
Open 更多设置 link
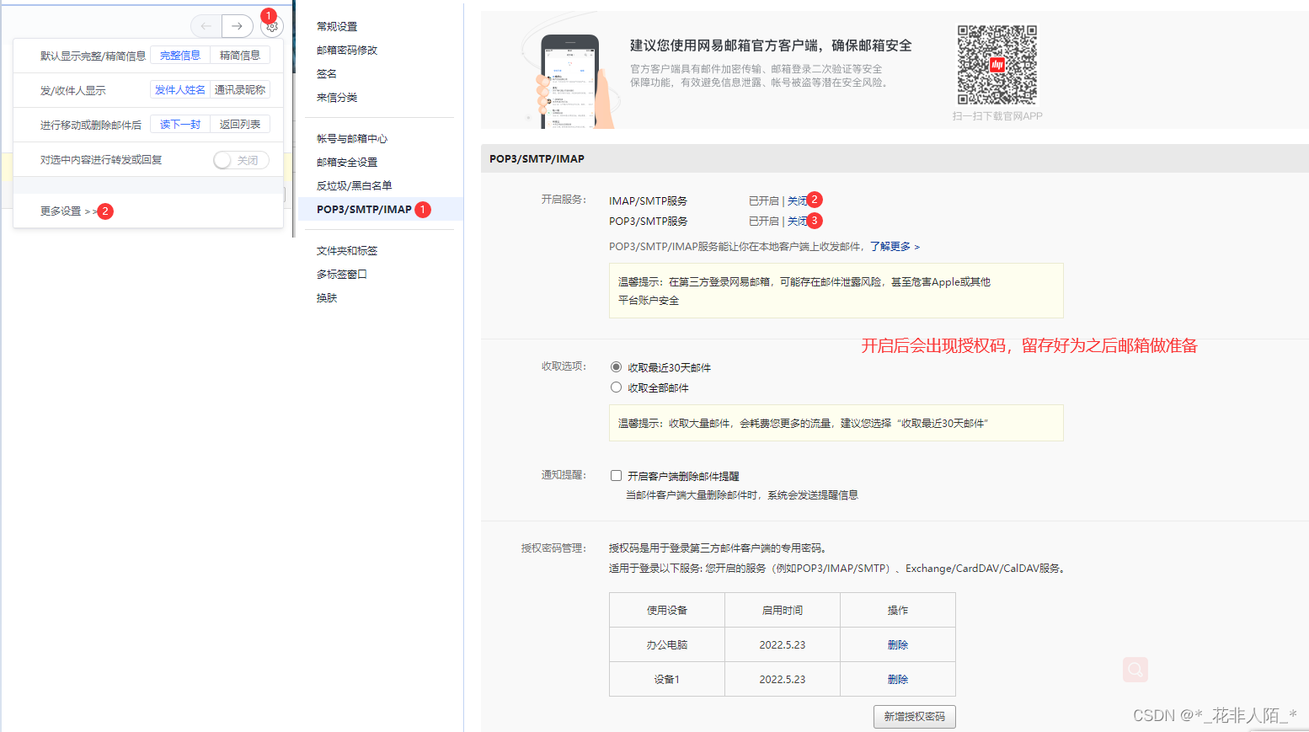coord(67,211)
